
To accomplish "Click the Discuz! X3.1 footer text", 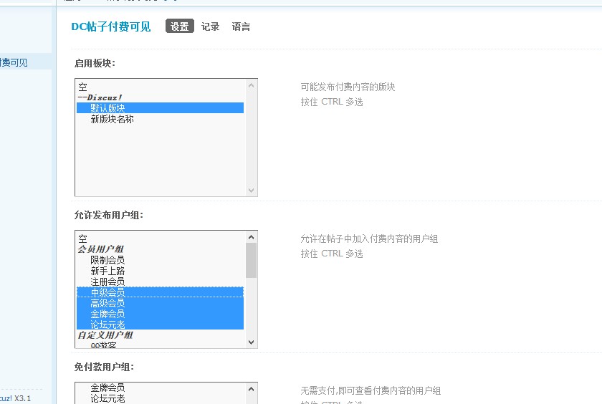I will (15, 398).
